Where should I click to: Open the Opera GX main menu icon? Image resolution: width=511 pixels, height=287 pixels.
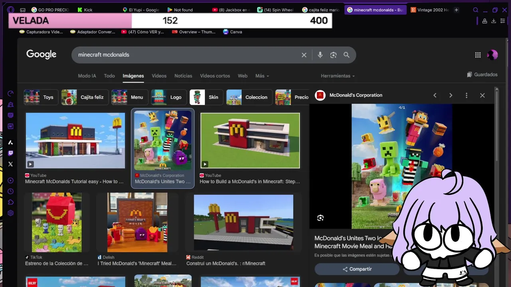(11, 10)
